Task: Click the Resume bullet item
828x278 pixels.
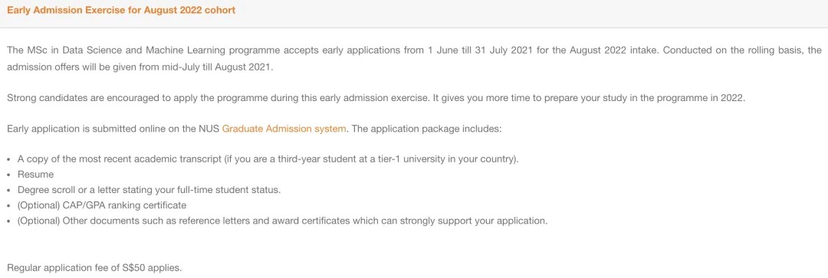Action: (35, 174)
